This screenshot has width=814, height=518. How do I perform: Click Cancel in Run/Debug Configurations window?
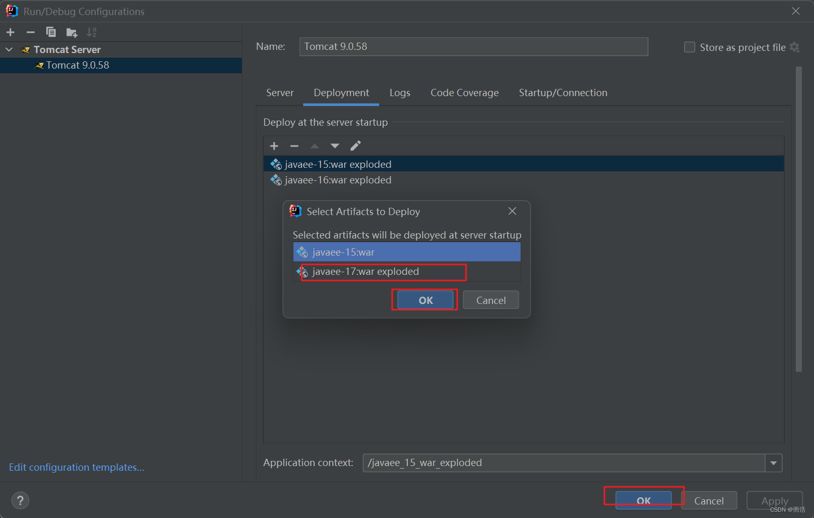[708, 500]
